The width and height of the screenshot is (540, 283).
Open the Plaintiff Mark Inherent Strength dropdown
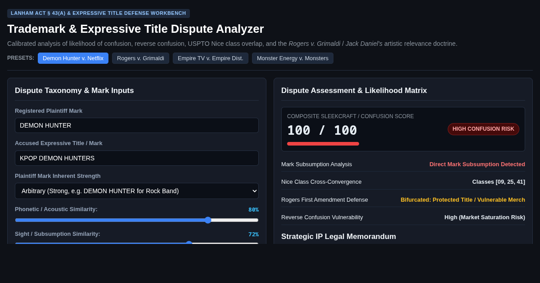point(137,191)
